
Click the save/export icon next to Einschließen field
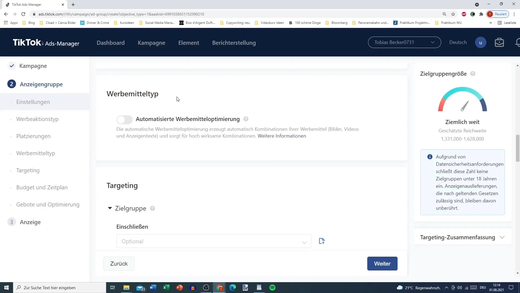tap(321, 241)
